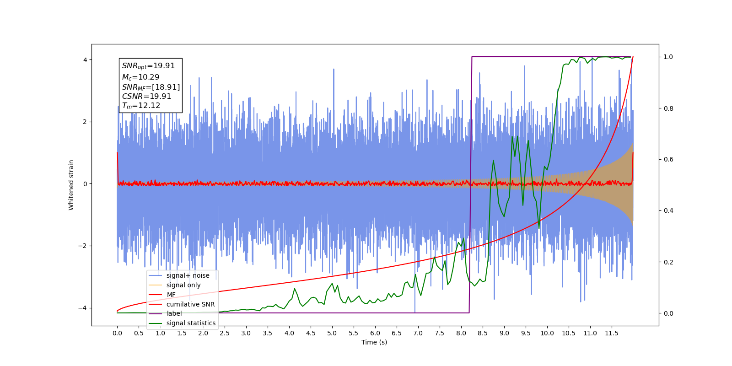Viewport: 732px width, 366px height.
Task: Click the right-axis tick labeled 0.2
Action: pos(668,262)
